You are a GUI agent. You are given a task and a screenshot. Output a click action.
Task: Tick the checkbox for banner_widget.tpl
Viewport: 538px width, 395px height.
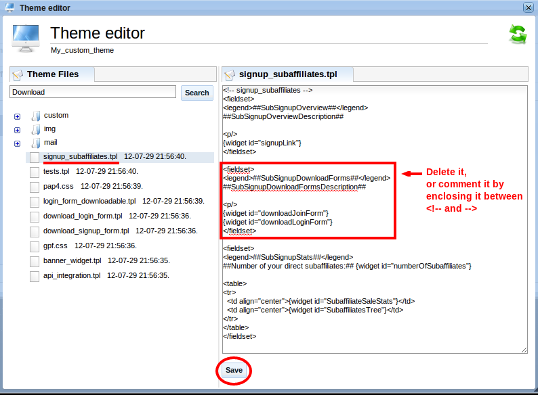[35, 261]
